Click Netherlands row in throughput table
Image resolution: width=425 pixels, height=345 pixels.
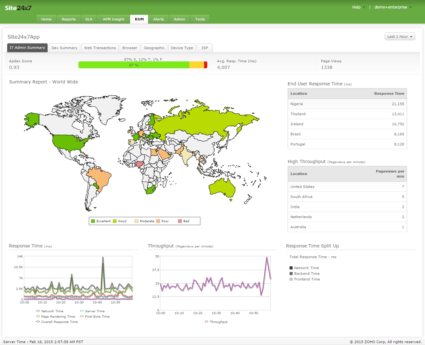point(347,217)
